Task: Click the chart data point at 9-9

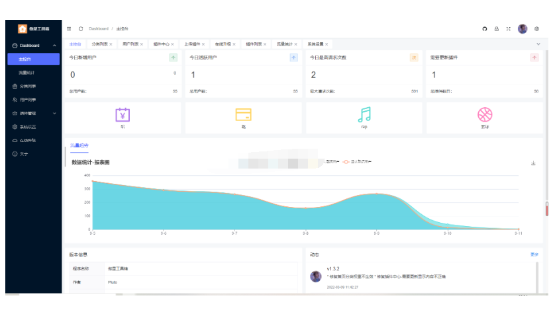Action: coord(377,194)
